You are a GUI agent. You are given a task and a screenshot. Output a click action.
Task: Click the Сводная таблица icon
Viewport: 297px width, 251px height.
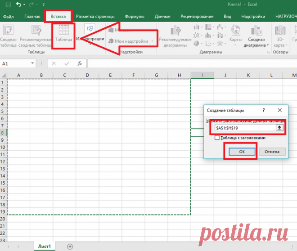coord(8,35)
